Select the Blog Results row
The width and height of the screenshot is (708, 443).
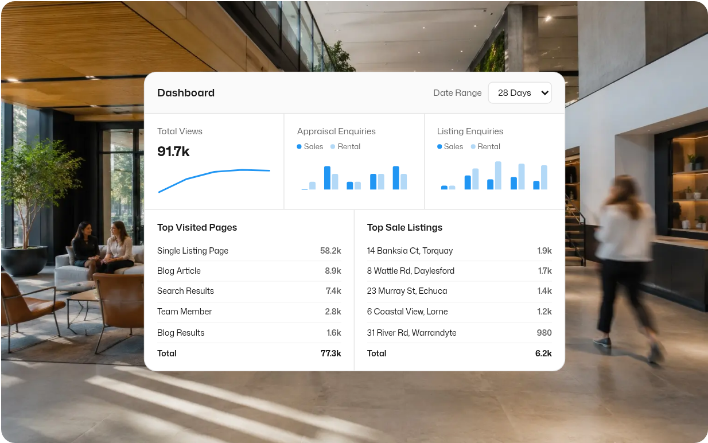click(249, 333)
